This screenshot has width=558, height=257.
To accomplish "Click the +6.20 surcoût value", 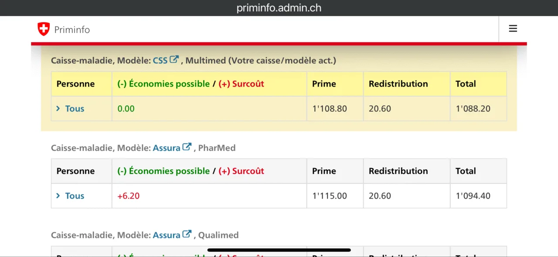I will [129, 196].
